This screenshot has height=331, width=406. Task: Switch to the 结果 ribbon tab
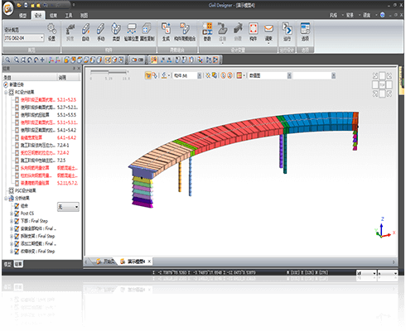(x=53, y=16)
